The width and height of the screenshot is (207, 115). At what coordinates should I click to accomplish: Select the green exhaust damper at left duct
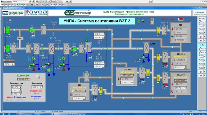[8, 30]
